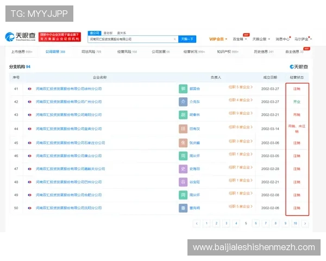This screenshot has width=326, height=261.
Task: Click the company logo icon in row 48
Action: click(29, 182)
